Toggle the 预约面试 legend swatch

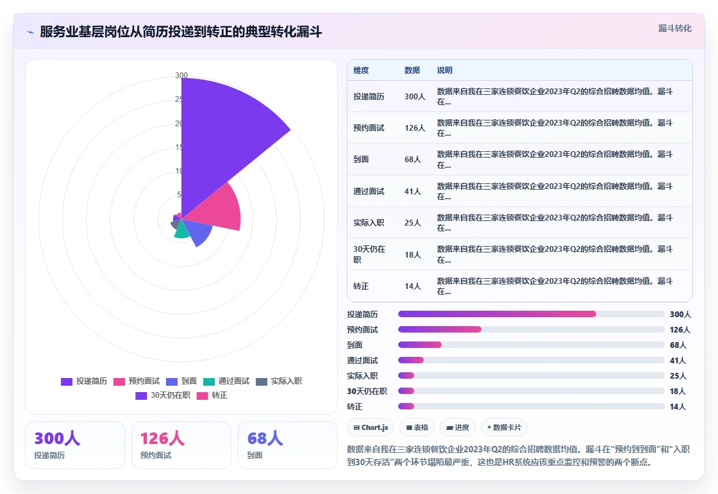click(x=119, y=381)
